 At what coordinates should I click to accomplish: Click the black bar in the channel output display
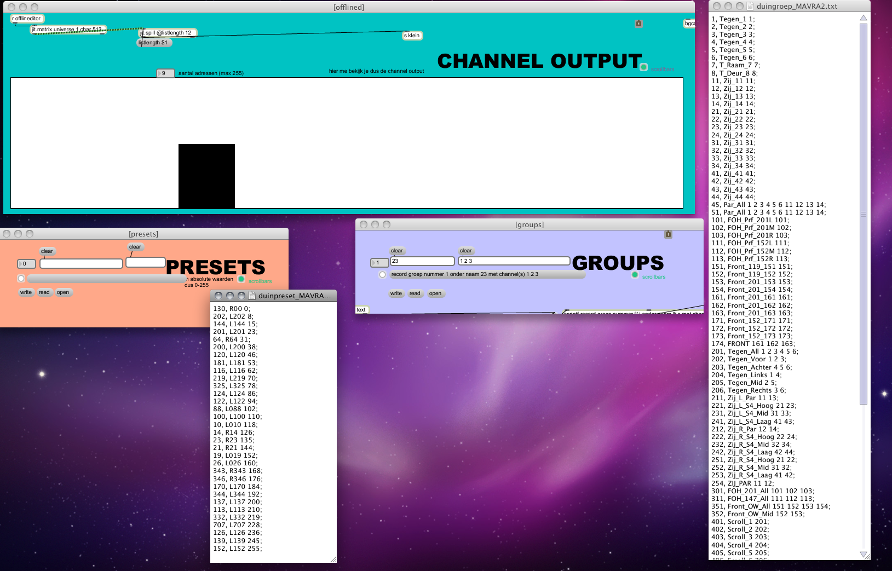(206, 176)
